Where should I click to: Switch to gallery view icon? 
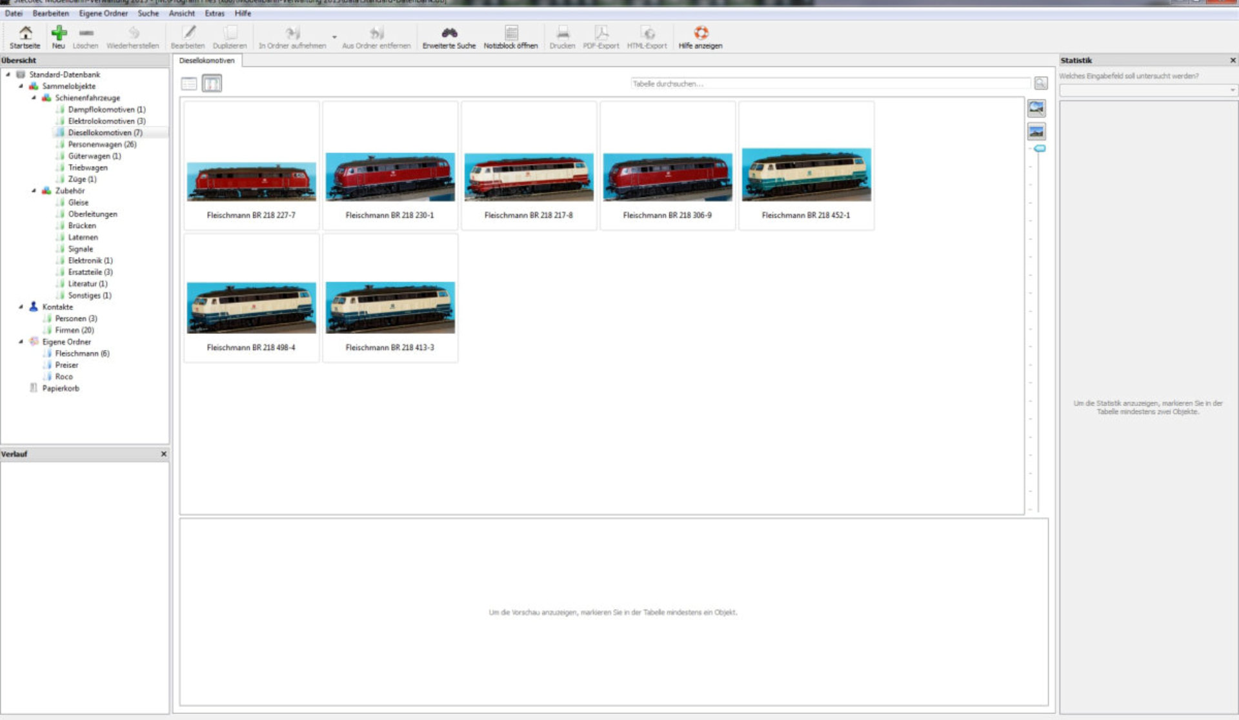tap(212, 83)
